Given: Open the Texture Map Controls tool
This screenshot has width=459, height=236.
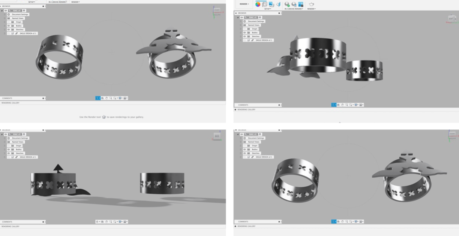Looking at the screenshot, I should click(278, 4).
